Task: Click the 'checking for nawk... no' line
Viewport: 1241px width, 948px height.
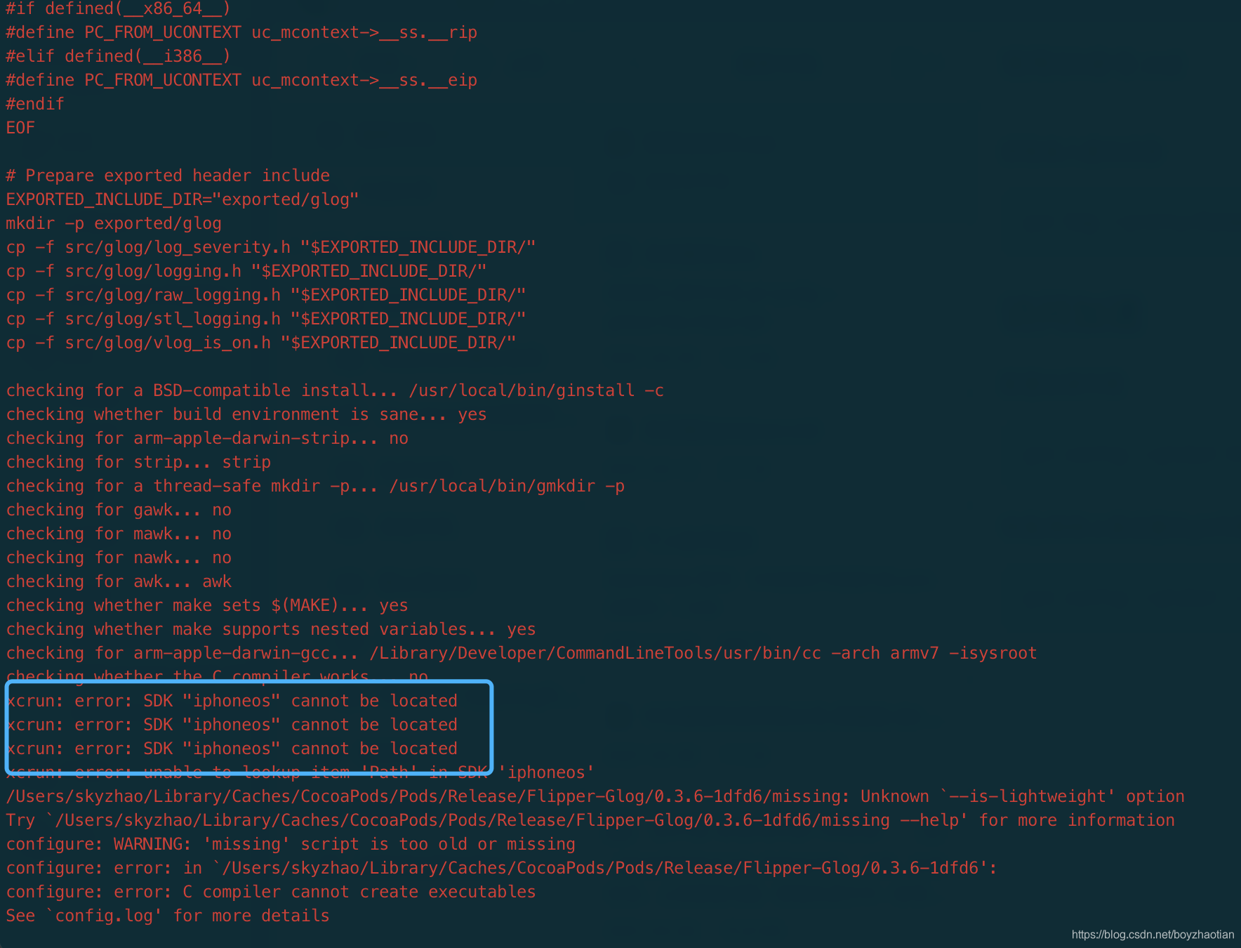Action: (119, 558)
